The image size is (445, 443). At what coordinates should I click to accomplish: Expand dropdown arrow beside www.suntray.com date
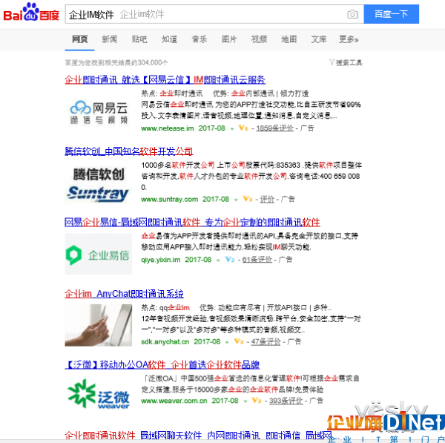point(236,200)
